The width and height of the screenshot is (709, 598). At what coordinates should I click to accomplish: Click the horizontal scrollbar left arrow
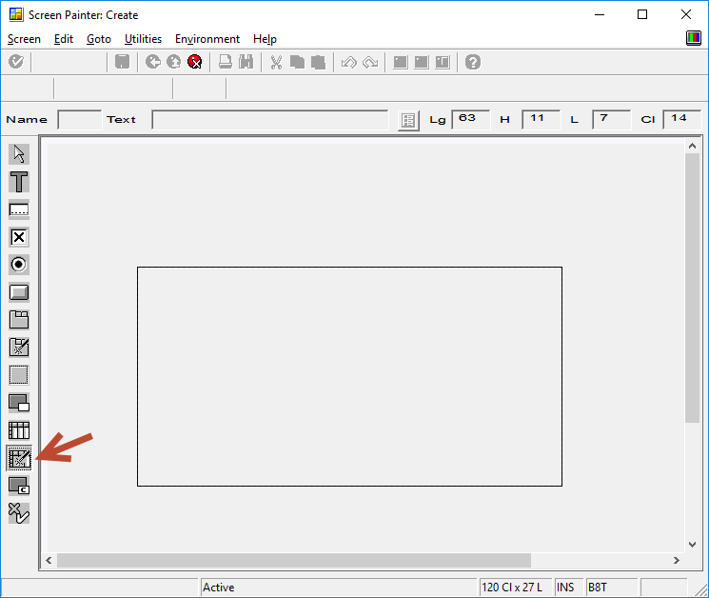[x=49, y=560]
